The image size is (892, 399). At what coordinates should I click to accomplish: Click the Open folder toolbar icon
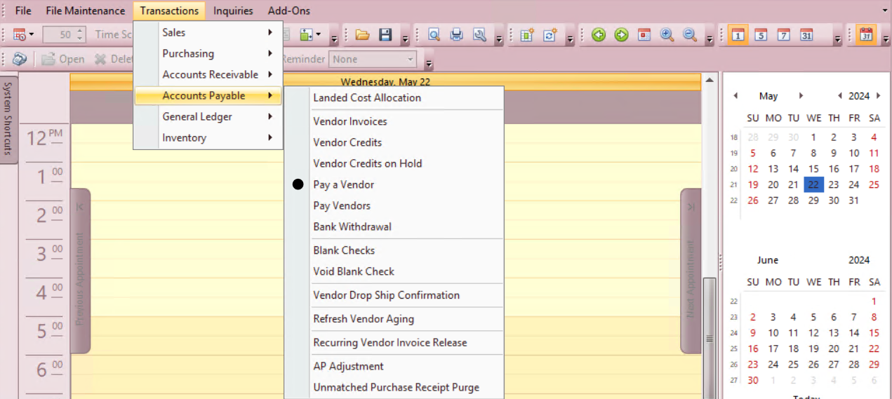click(x=362, y=34)
